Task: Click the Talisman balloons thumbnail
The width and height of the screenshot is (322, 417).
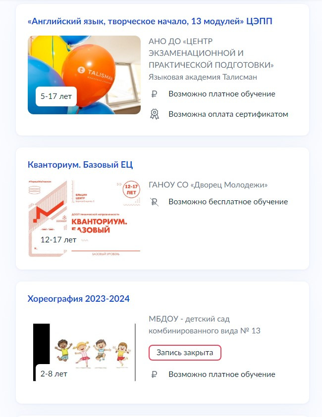Action: [x=84, y=75]
